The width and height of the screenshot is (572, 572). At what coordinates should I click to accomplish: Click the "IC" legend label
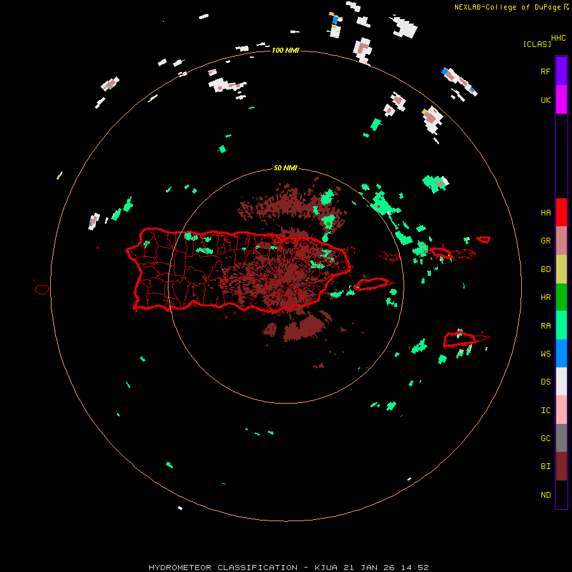pos(545,411)
